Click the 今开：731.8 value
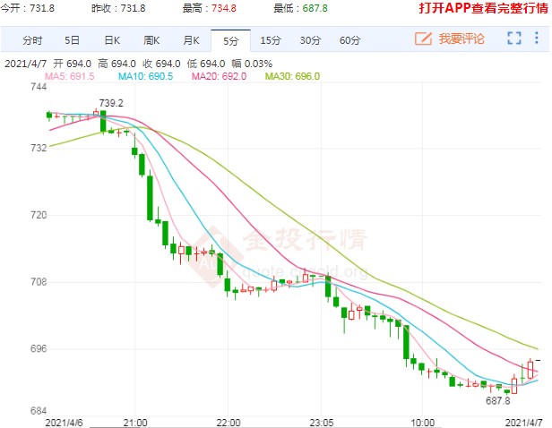 pyautogui.click(x=27, y=8)
